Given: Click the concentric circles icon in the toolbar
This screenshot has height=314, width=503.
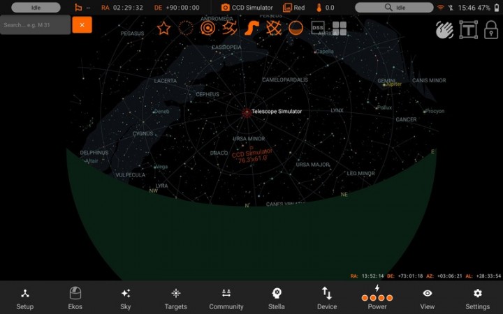Looking at the screenshot, I should (207, 28).
